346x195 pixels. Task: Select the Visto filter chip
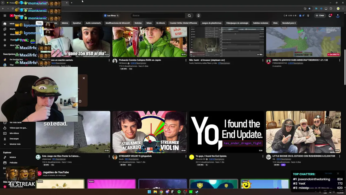pos(275,23)
